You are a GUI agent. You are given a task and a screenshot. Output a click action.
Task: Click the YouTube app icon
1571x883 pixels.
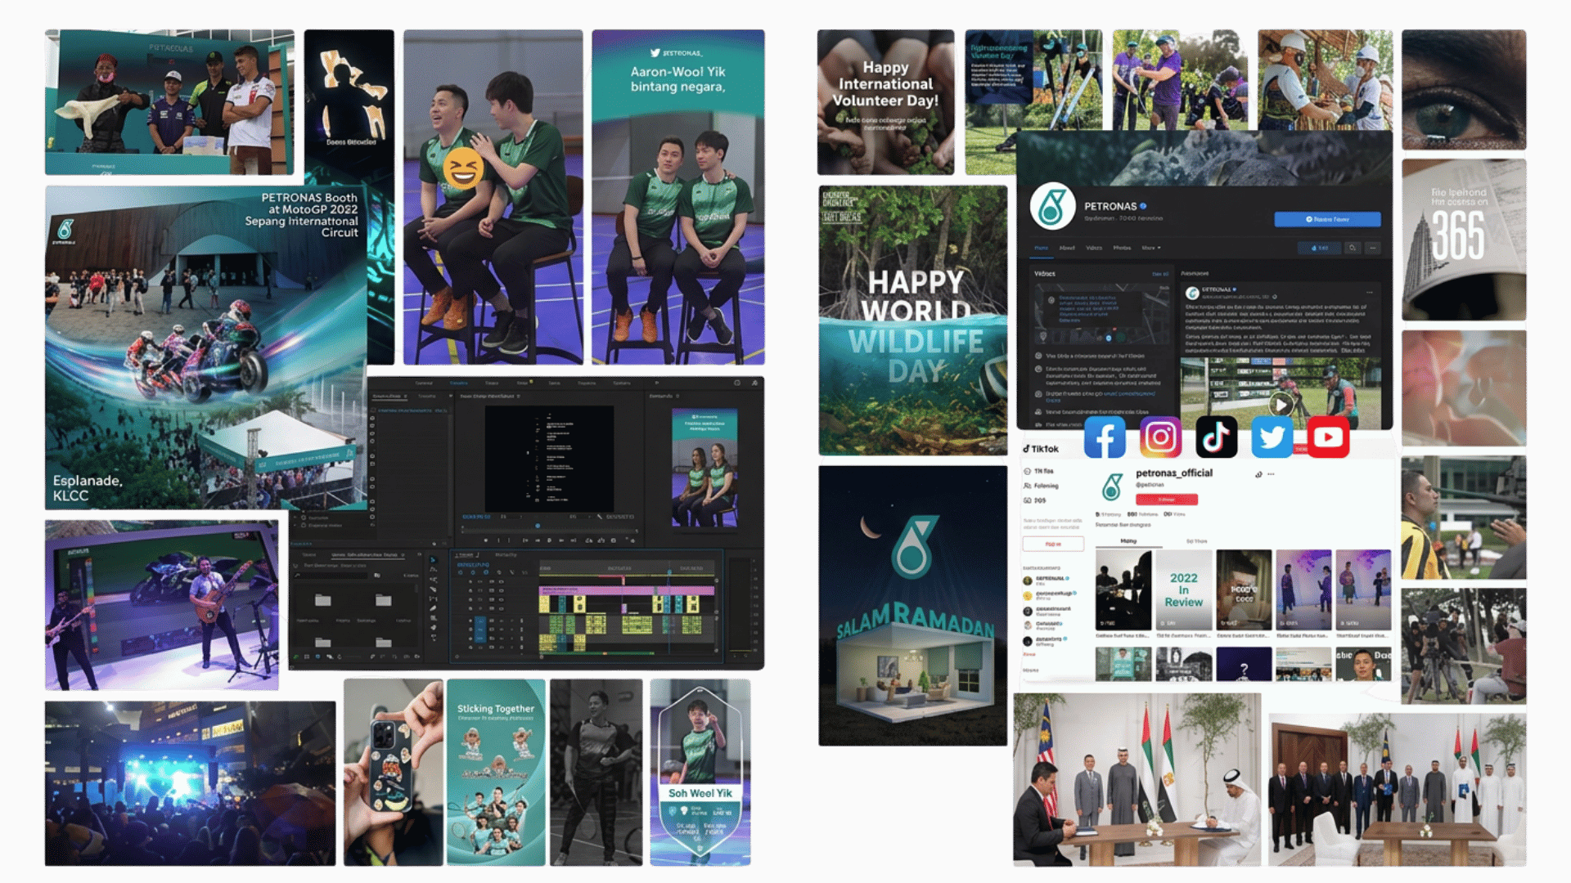click(1327, 437)
